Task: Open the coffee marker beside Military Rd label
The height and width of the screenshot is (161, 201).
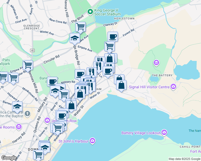Action: (52, 81)
